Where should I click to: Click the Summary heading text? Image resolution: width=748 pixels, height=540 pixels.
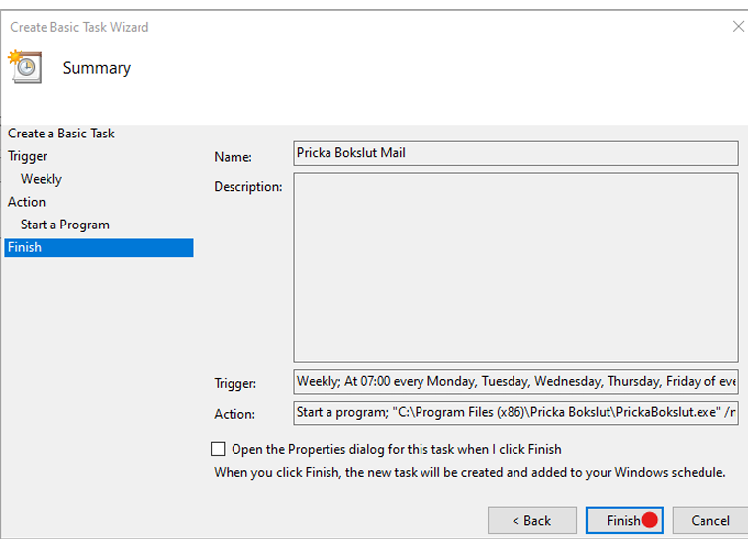[97, 68]
